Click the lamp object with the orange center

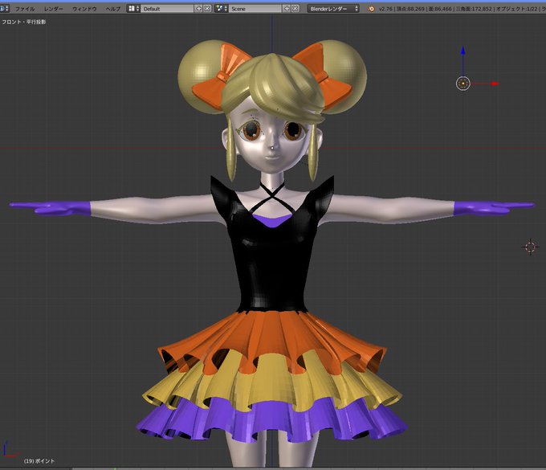tap(463, 84)
